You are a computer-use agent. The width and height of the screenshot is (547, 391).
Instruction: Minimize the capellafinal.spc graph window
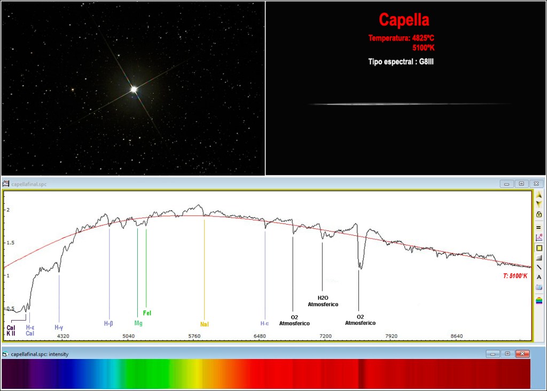(507, 183)
